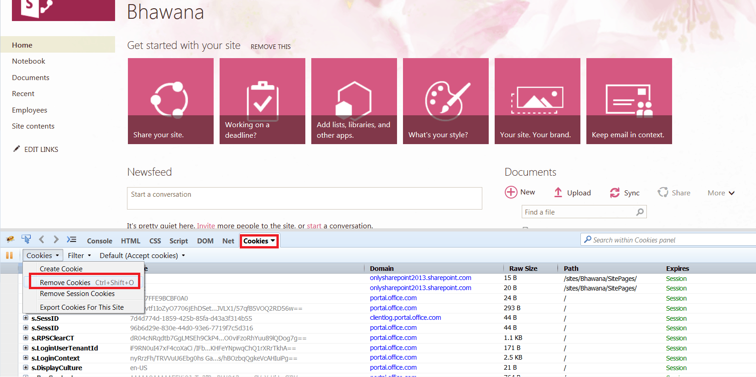Click the EDIT LINKS pencil icon
This screenshot has width=756, height=377.
(17, 149)
